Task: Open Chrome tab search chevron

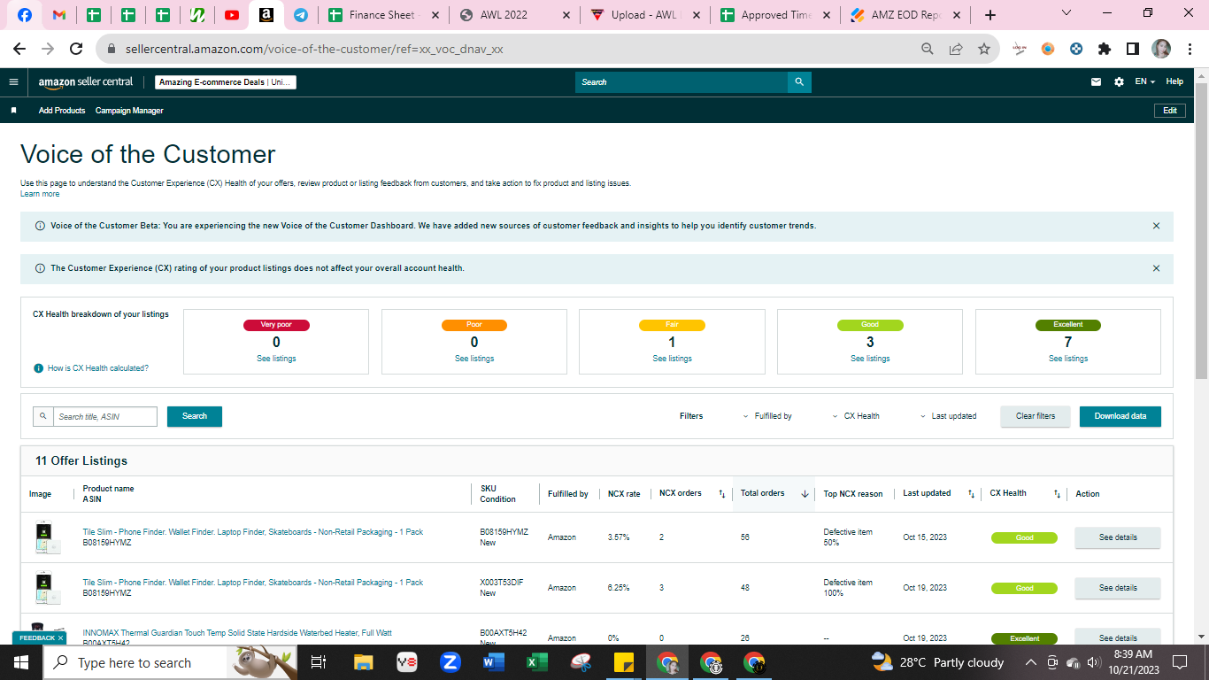Action: click(1066, 13)
